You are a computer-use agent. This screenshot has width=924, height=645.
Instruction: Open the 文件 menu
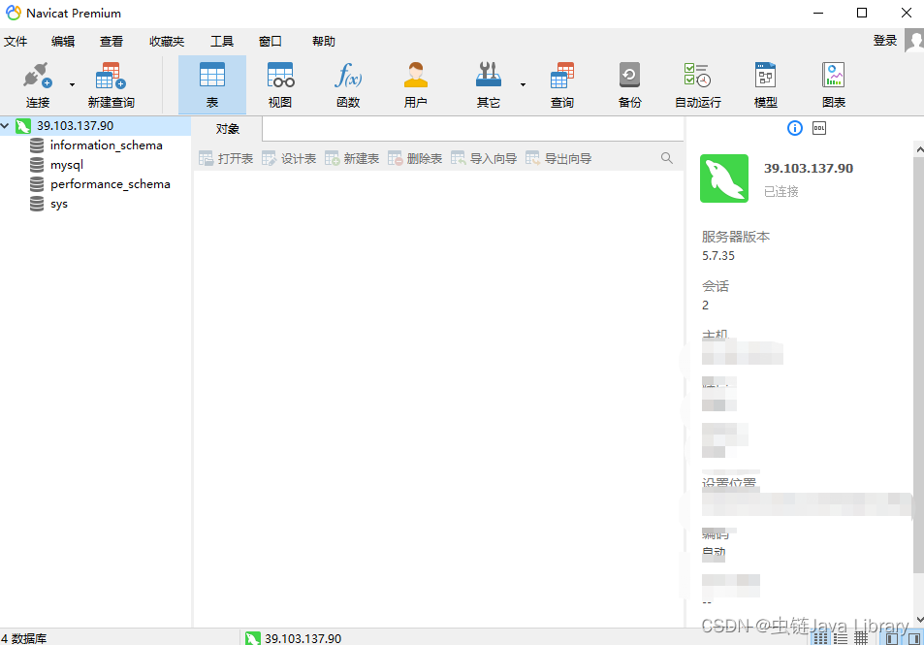pyautogui.click(x=16, y=42)
